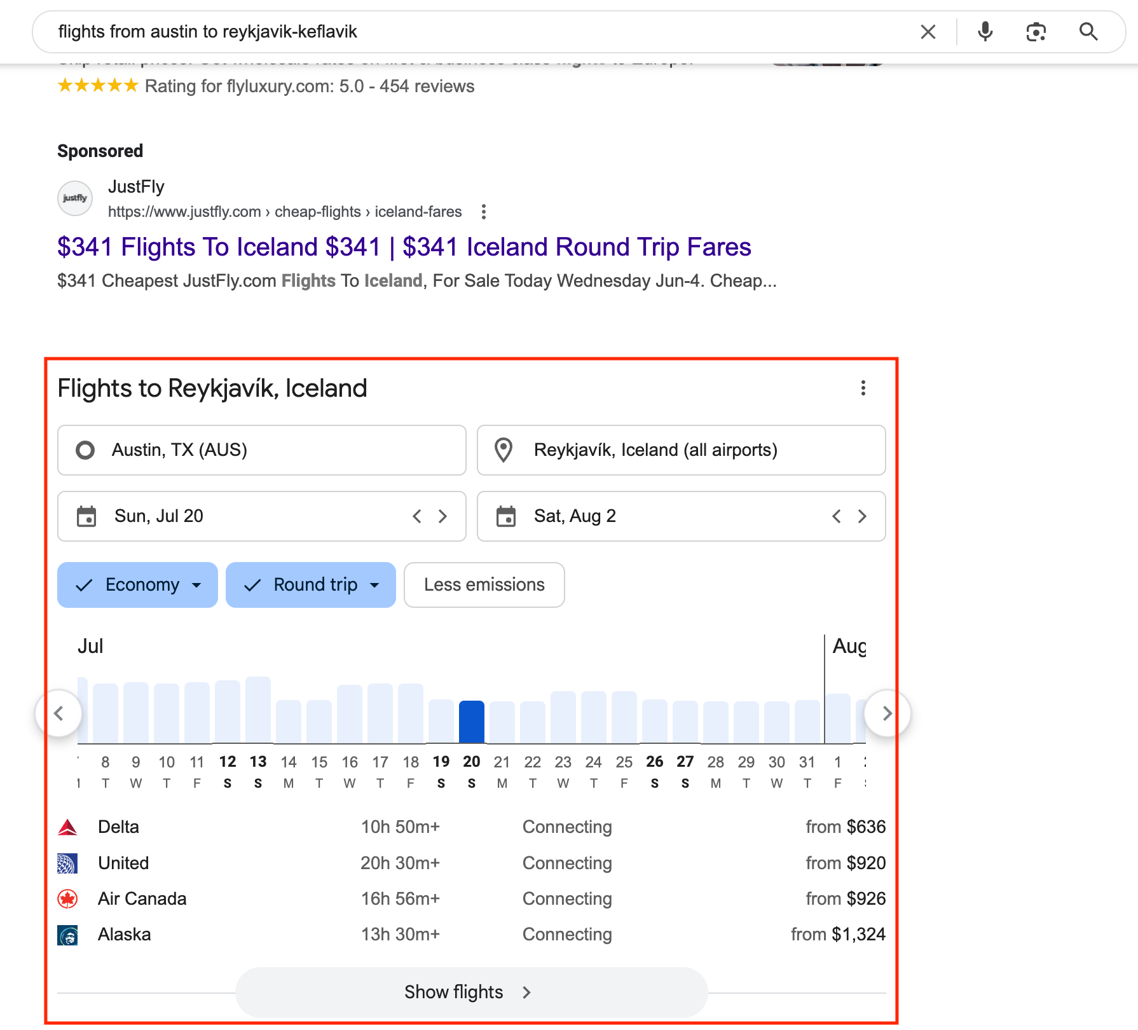Move departure date one day later
The height and width of the screenshot is (1030, 1138).
(443, 516)
